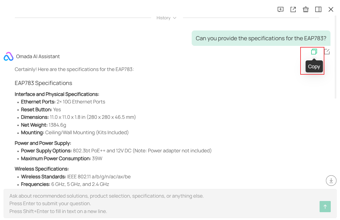
Task: Toggle split panel layout icon
Action: [x=318, y=10]
